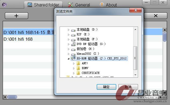Click shared list horizontal scroll thumb
This screenshot has width=170, height=105.
(12, 97)
